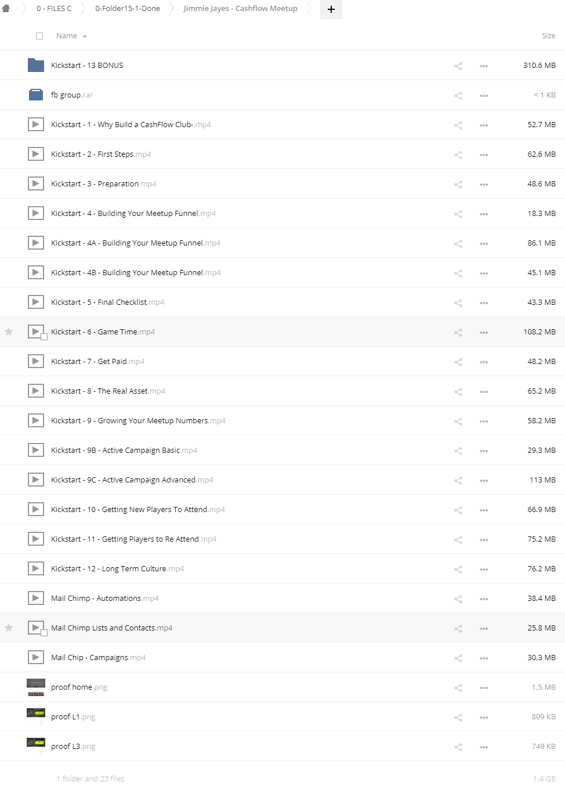Sort files by Name column arrow
Image resolution: width=565 pixels, height=789 pixels.
85,36
